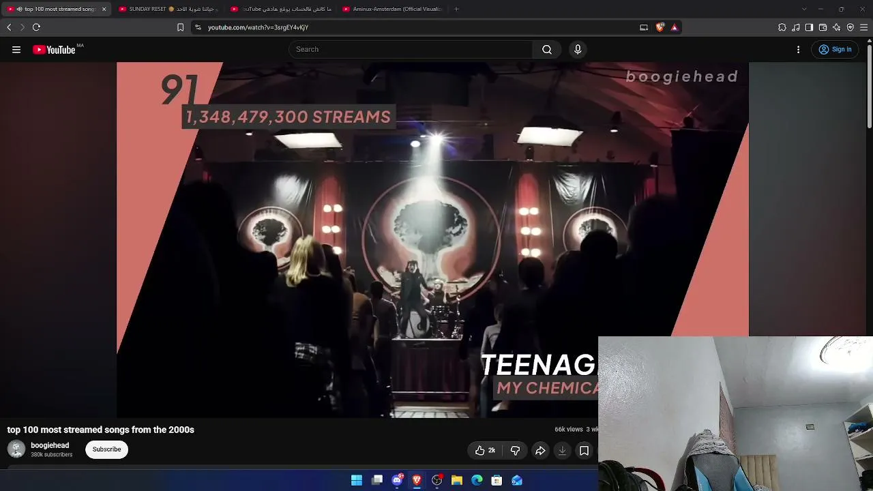Open the YouTube guide hamburger menu
Screen dimensions: 873x491
[16, 49]
